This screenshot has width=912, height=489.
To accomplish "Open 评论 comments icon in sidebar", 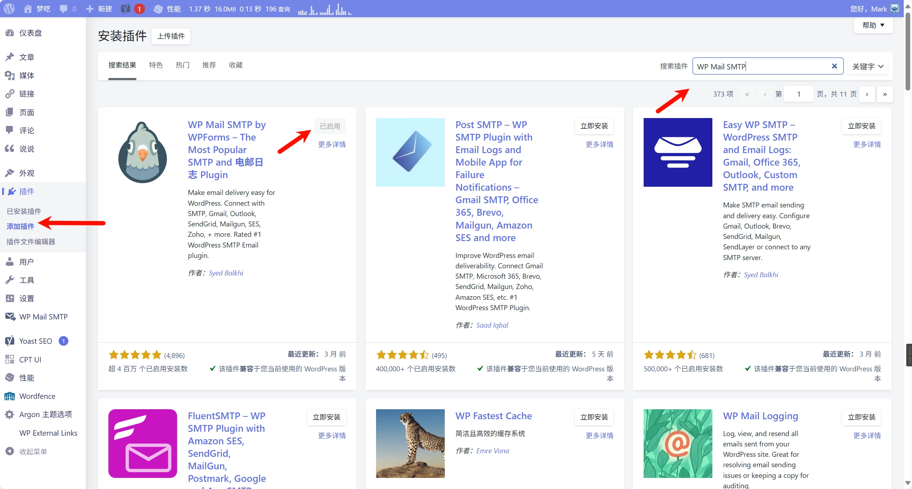I will pos(10,131).
